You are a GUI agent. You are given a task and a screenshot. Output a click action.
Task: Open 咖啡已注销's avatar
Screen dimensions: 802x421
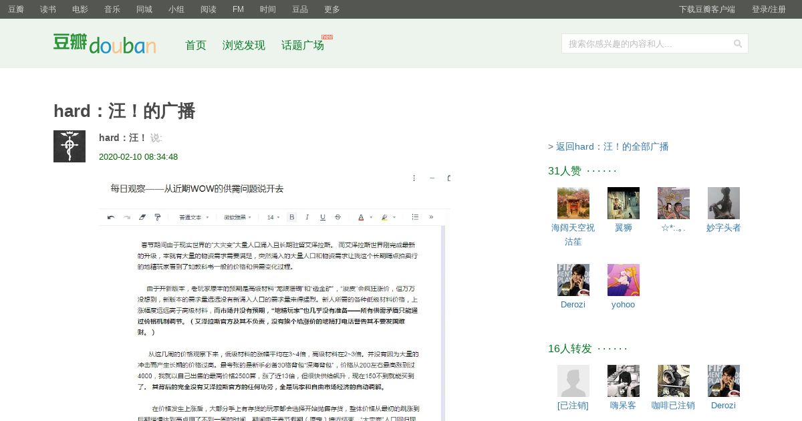click(x=674, y=381)
